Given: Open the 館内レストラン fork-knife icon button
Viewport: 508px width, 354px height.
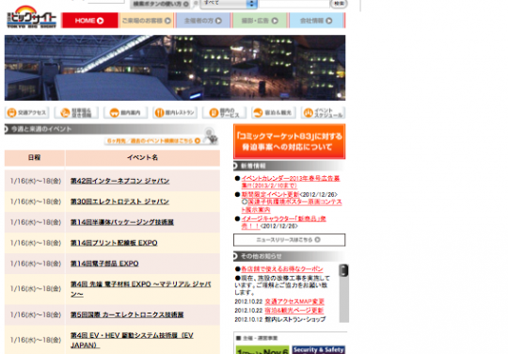Looking at the screenshot, I should point(175,112).
